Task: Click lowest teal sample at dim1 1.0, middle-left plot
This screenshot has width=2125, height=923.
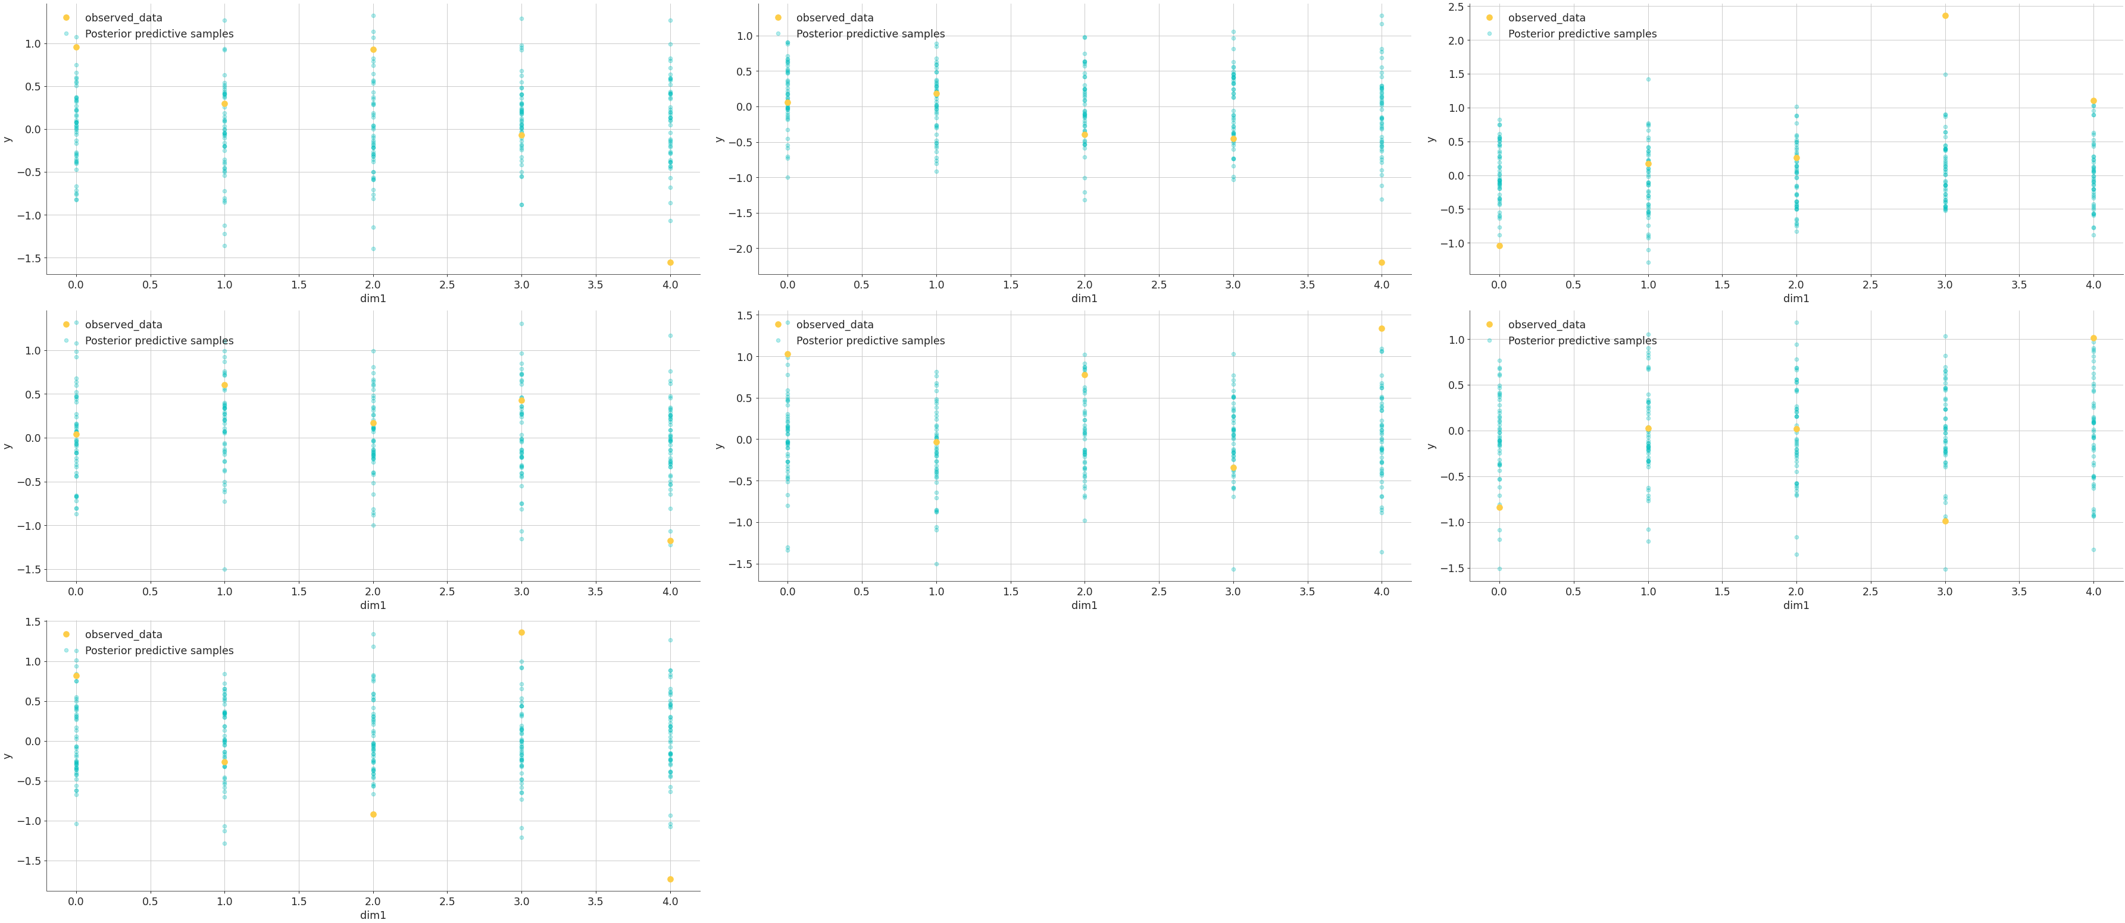Action: pyautogui.click(x=224, y=569)
